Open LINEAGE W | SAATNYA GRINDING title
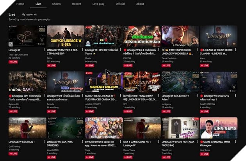The image size is (246, 161). (x=60, y=143)
